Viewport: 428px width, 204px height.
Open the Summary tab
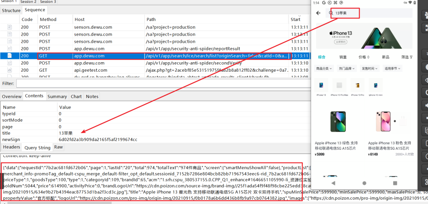coord(57,96)
